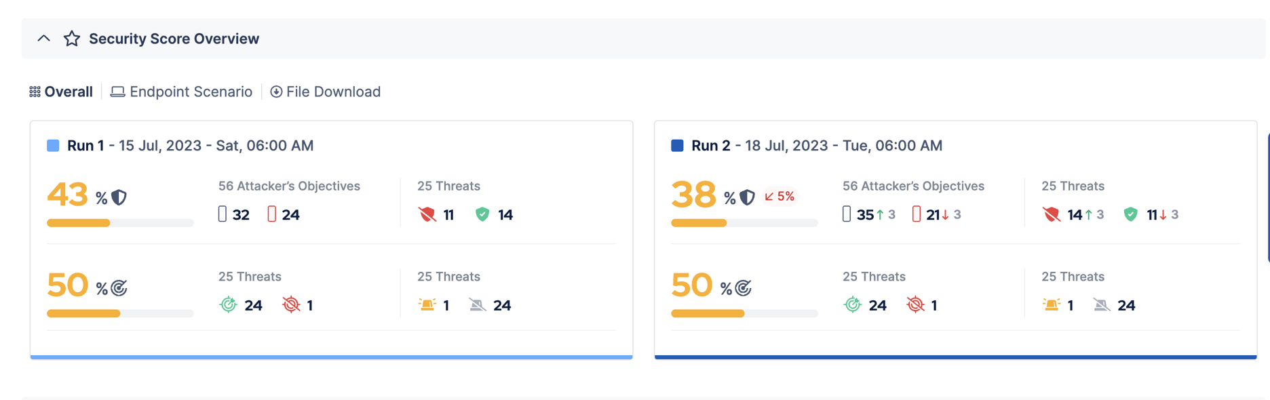Click Run 2 red unblocked threats shield

(x=1052, y=215)
